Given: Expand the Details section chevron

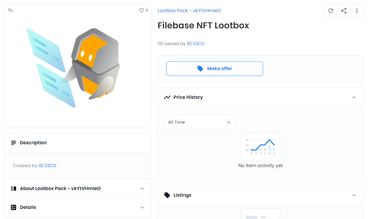Looking at the screenshot, I should coord(142,207).
